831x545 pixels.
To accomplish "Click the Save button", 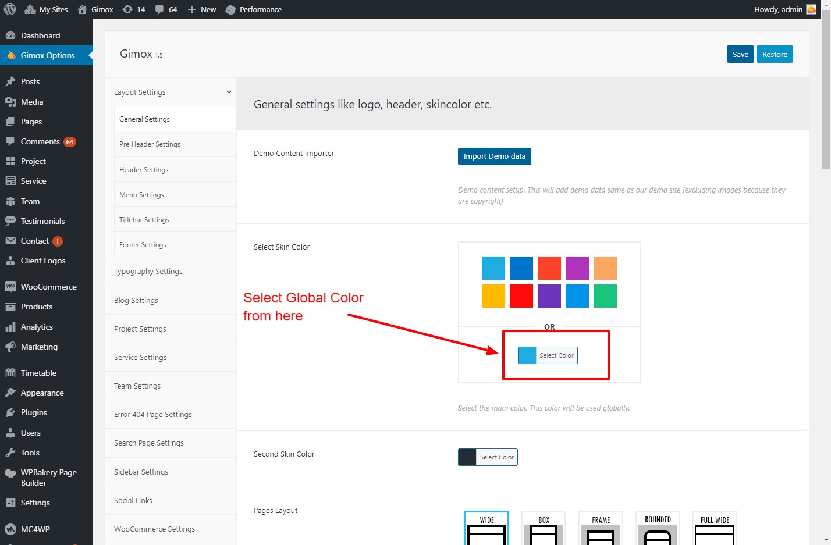I will (740, 54).
